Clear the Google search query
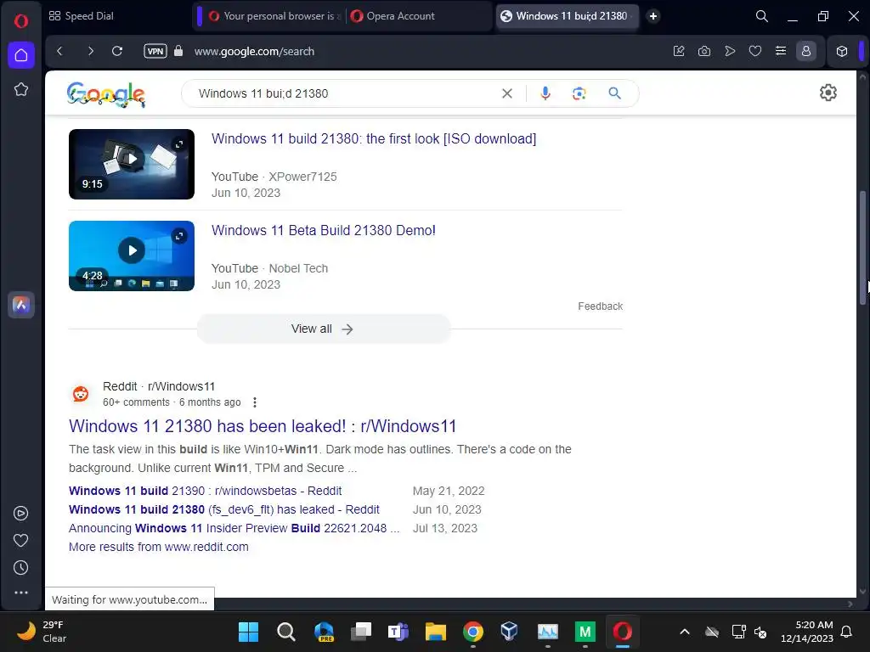The height and width of the screenshot is (652, 870). (x=507, y=93)
